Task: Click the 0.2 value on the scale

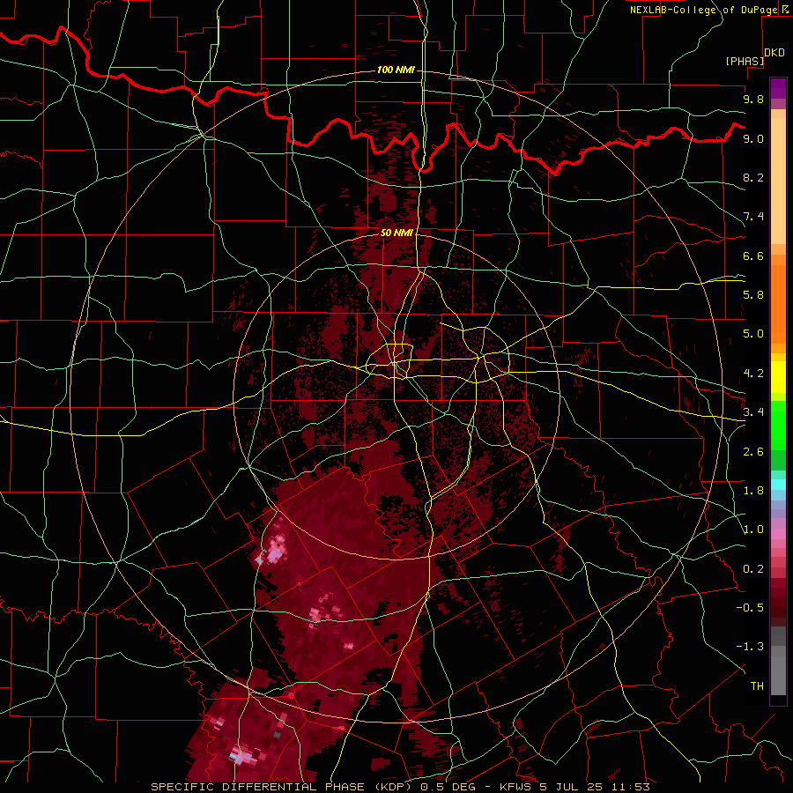Action: 753,569
